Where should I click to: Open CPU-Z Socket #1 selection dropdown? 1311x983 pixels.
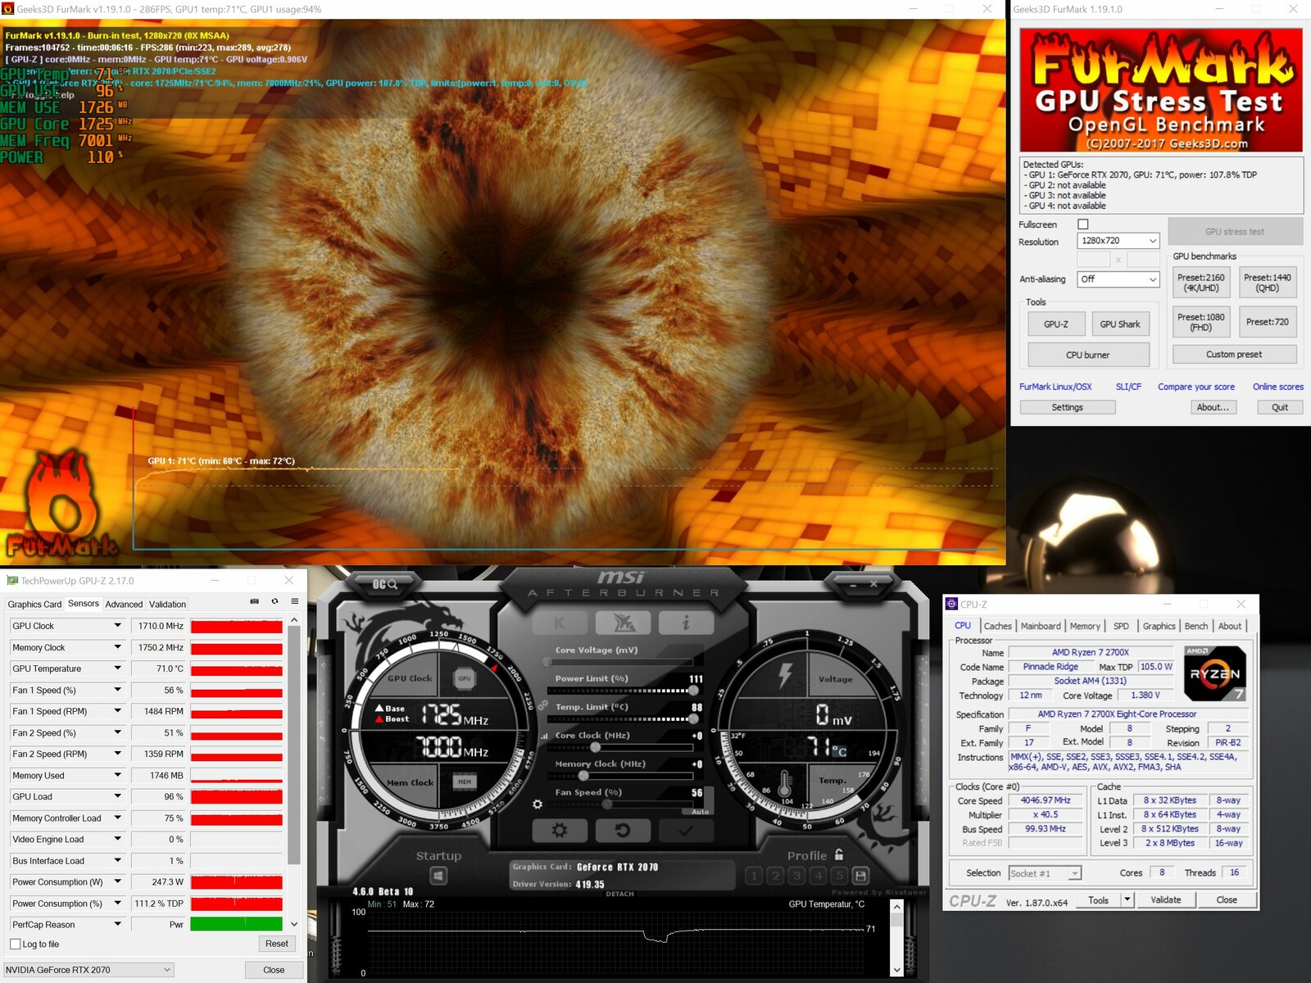pos(1045,873)
